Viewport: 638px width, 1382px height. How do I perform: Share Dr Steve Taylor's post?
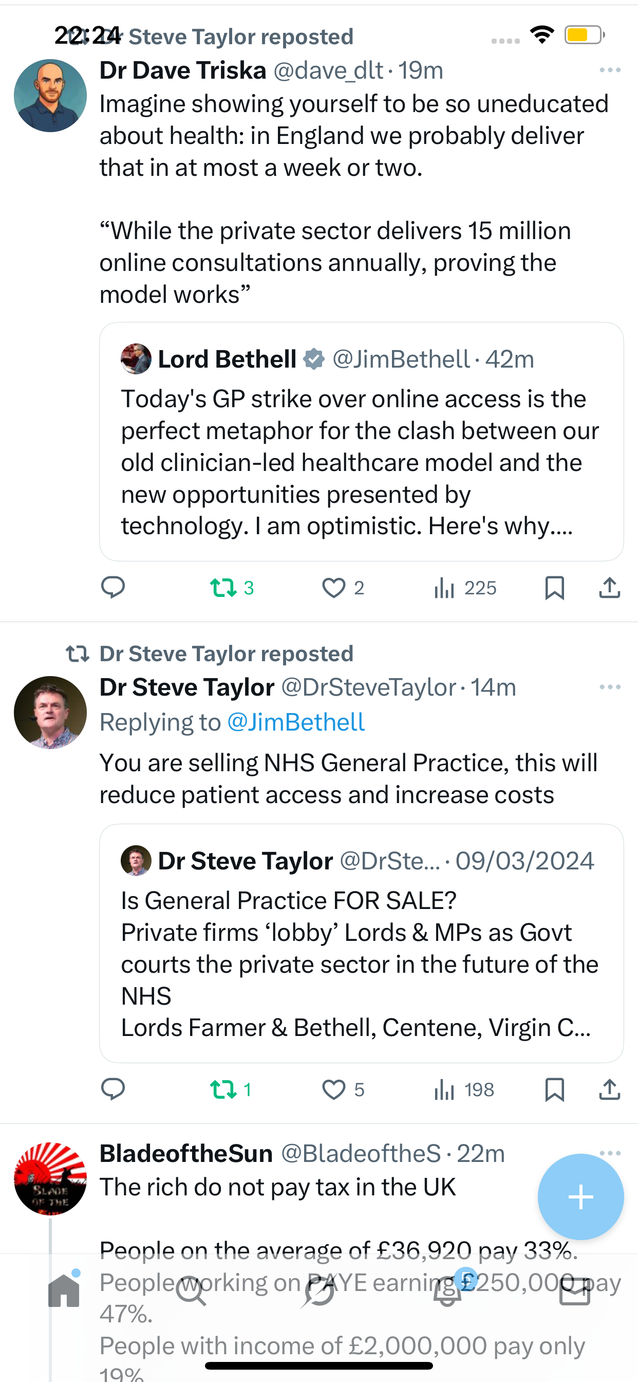pos(609,1089)
